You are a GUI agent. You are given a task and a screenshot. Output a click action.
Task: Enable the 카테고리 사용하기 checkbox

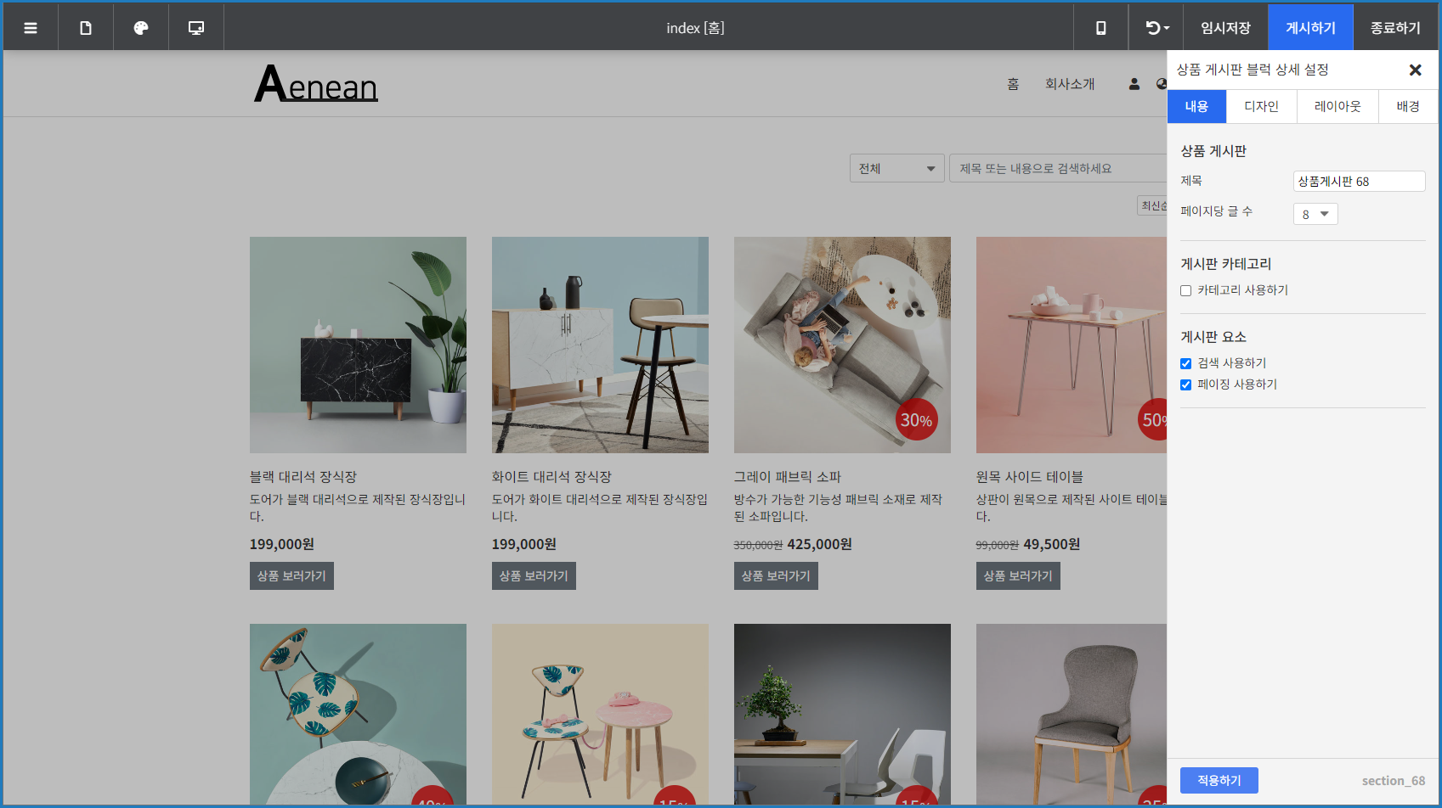point(1186,291)
